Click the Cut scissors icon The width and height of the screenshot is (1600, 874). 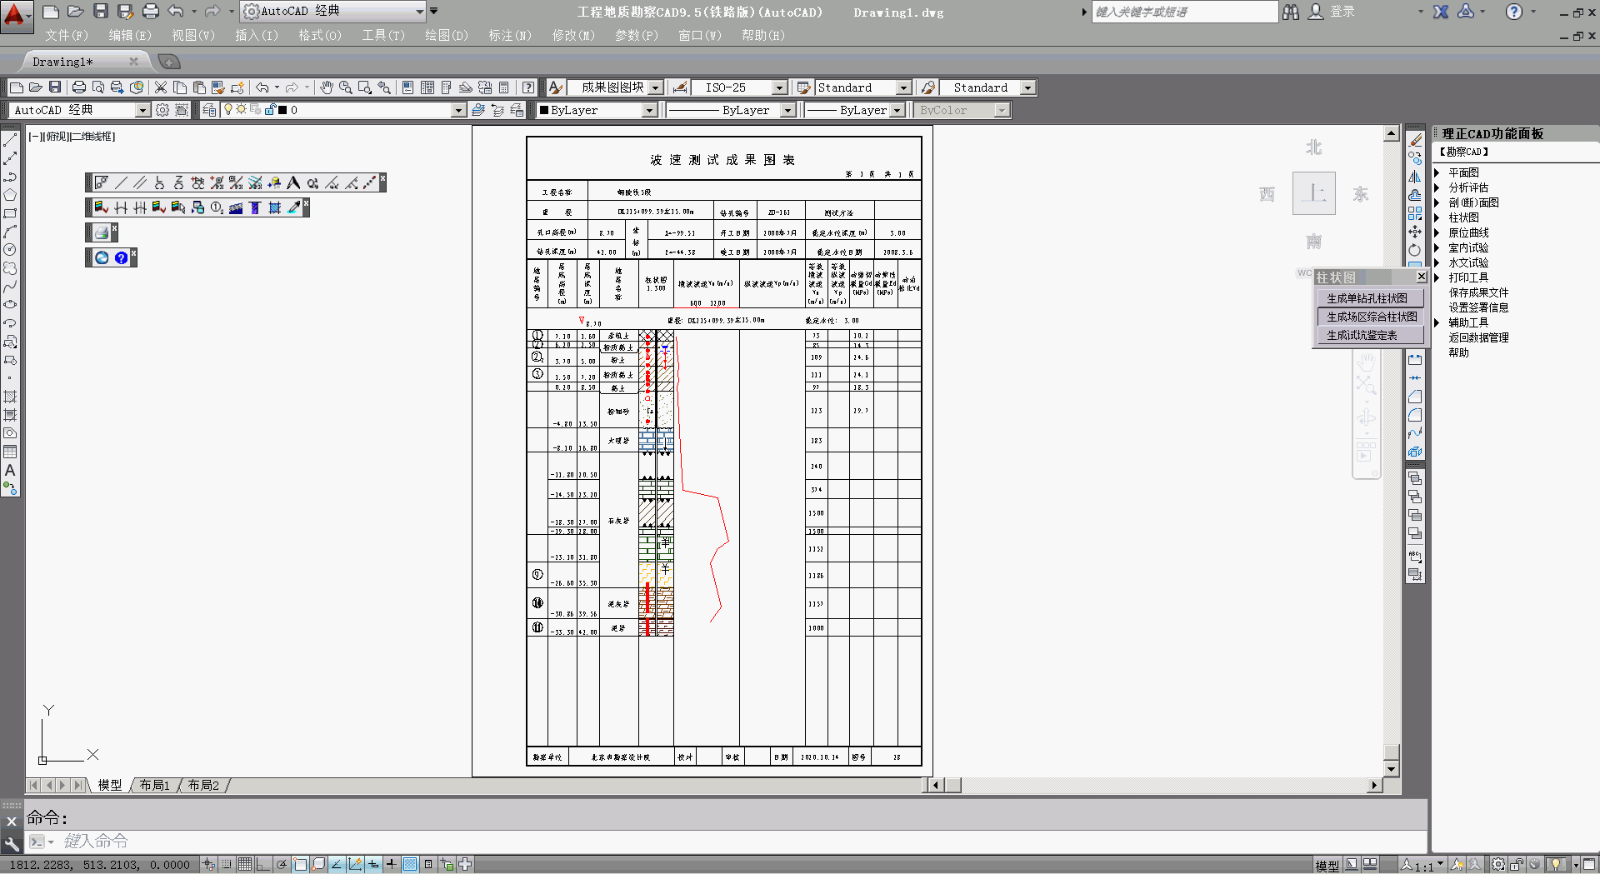pyautogui.click(x=161, y=87)
